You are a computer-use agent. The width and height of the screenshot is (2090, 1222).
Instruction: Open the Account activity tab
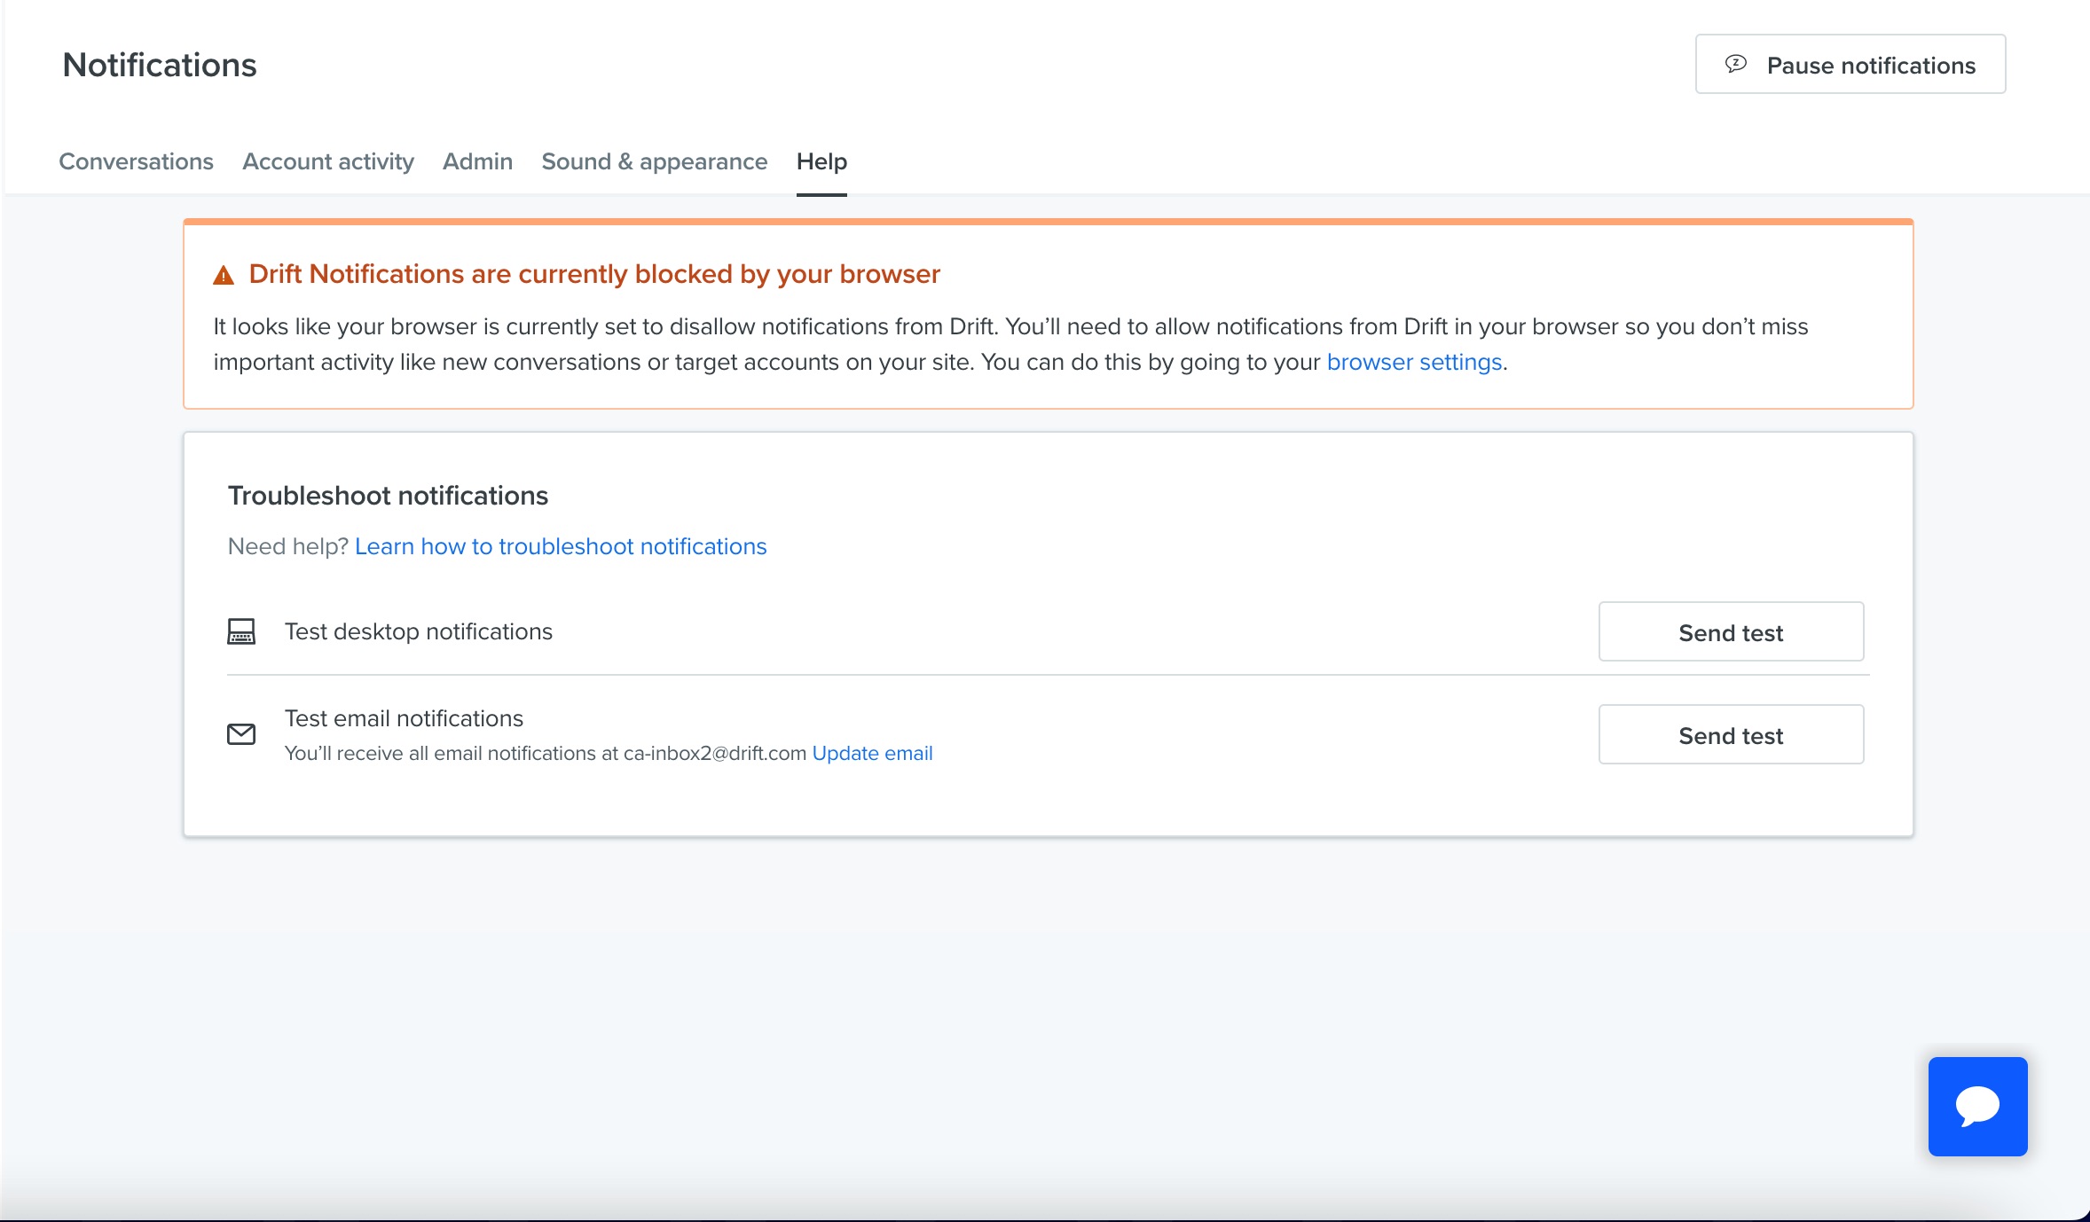click(x=328, y=161)
